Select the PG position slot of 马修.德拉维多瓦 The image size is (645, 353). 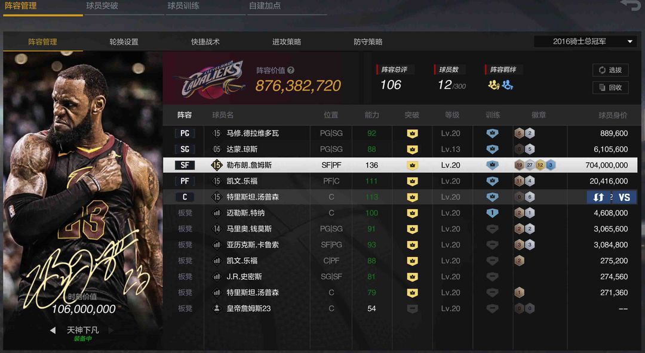click(x=185, y=133)
